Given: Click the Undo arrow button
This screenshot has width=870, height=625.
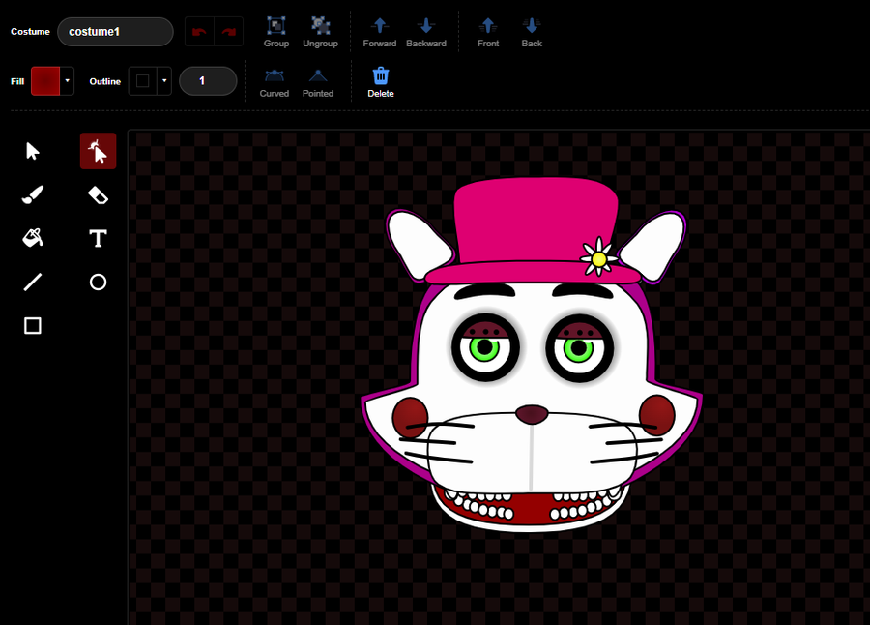Looking at the screenshot, I should (x=199, y=32).
